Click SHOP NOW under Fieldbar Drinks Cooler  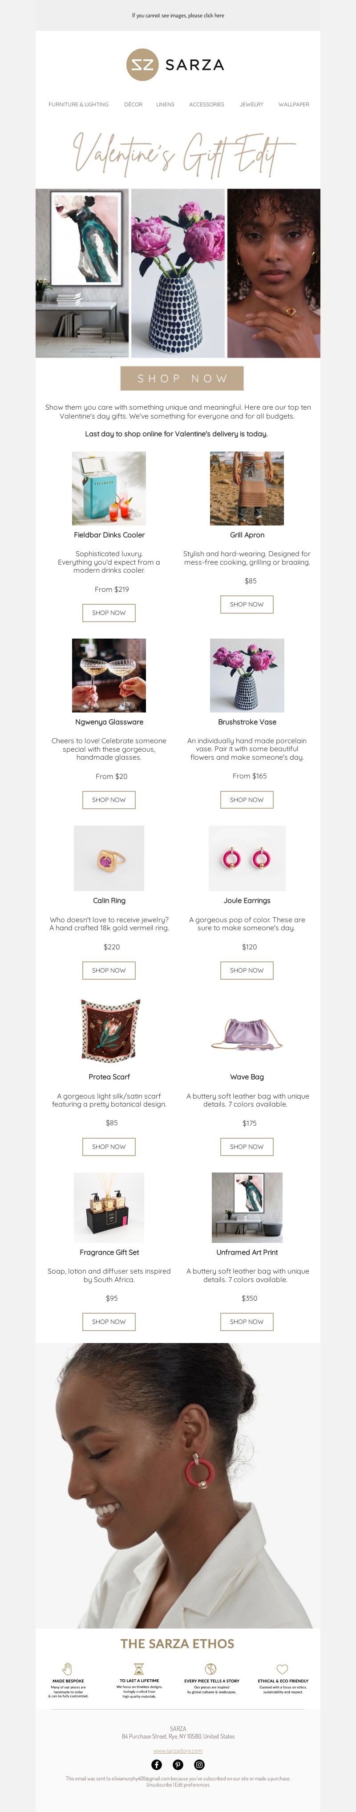coord(109,613)
